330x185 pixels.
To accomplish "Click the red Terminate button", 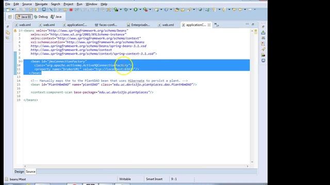I will (x=71, y=10).
